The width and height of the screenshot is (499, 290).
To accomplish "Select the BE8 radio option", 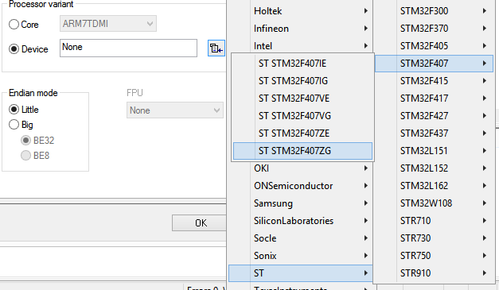I will pos(25,155).
